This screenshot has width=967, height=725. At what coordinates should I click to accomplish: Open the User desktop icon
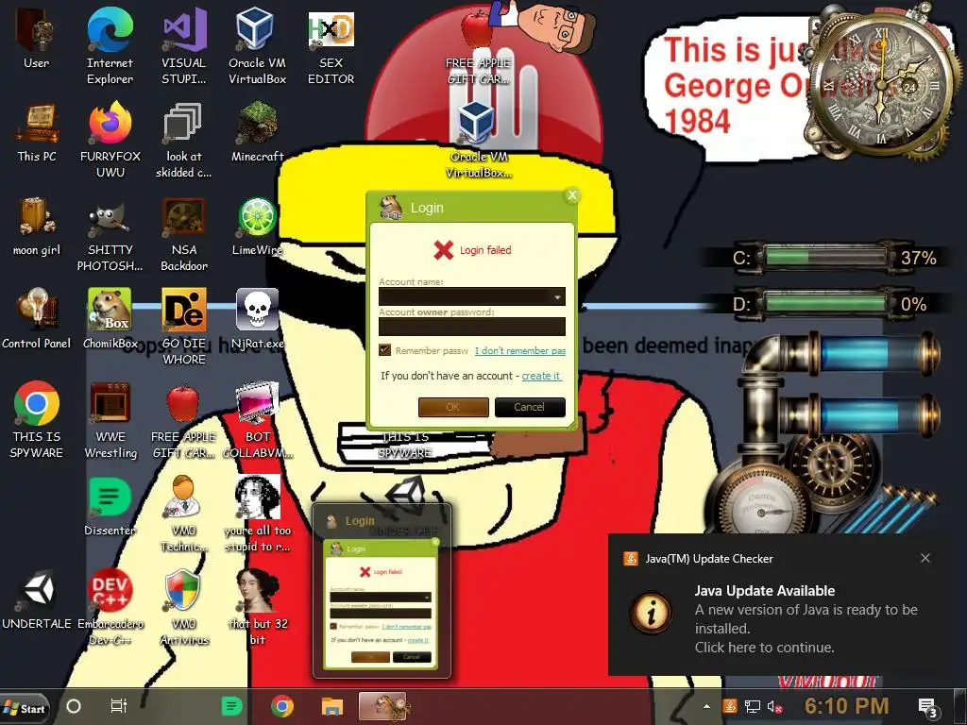36,39
